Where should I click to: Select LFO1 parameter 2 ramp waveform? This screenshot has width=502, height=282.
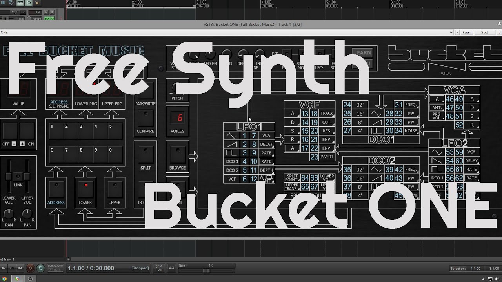245,144
